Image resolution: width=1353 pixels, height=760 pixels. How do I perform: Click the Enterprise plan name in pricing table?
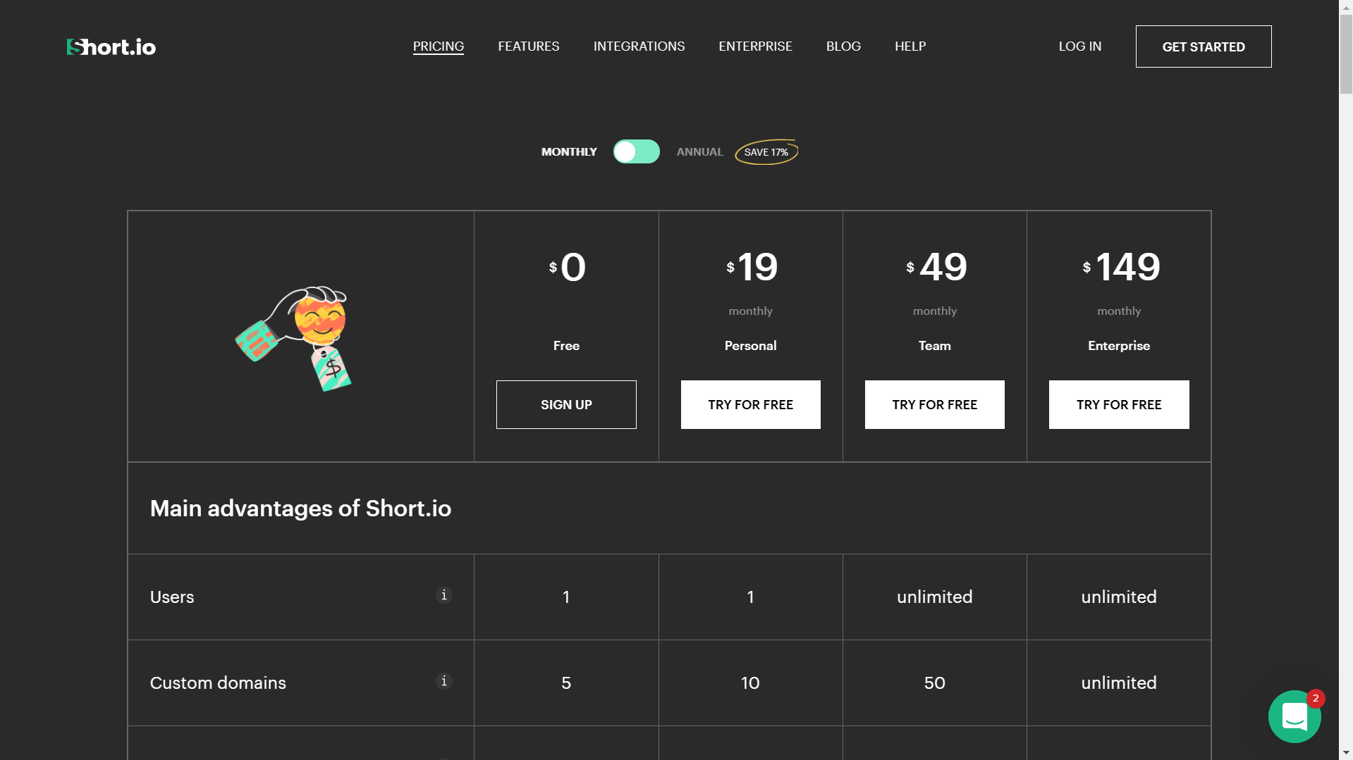pyautogui.click(x=1119, y=346)
